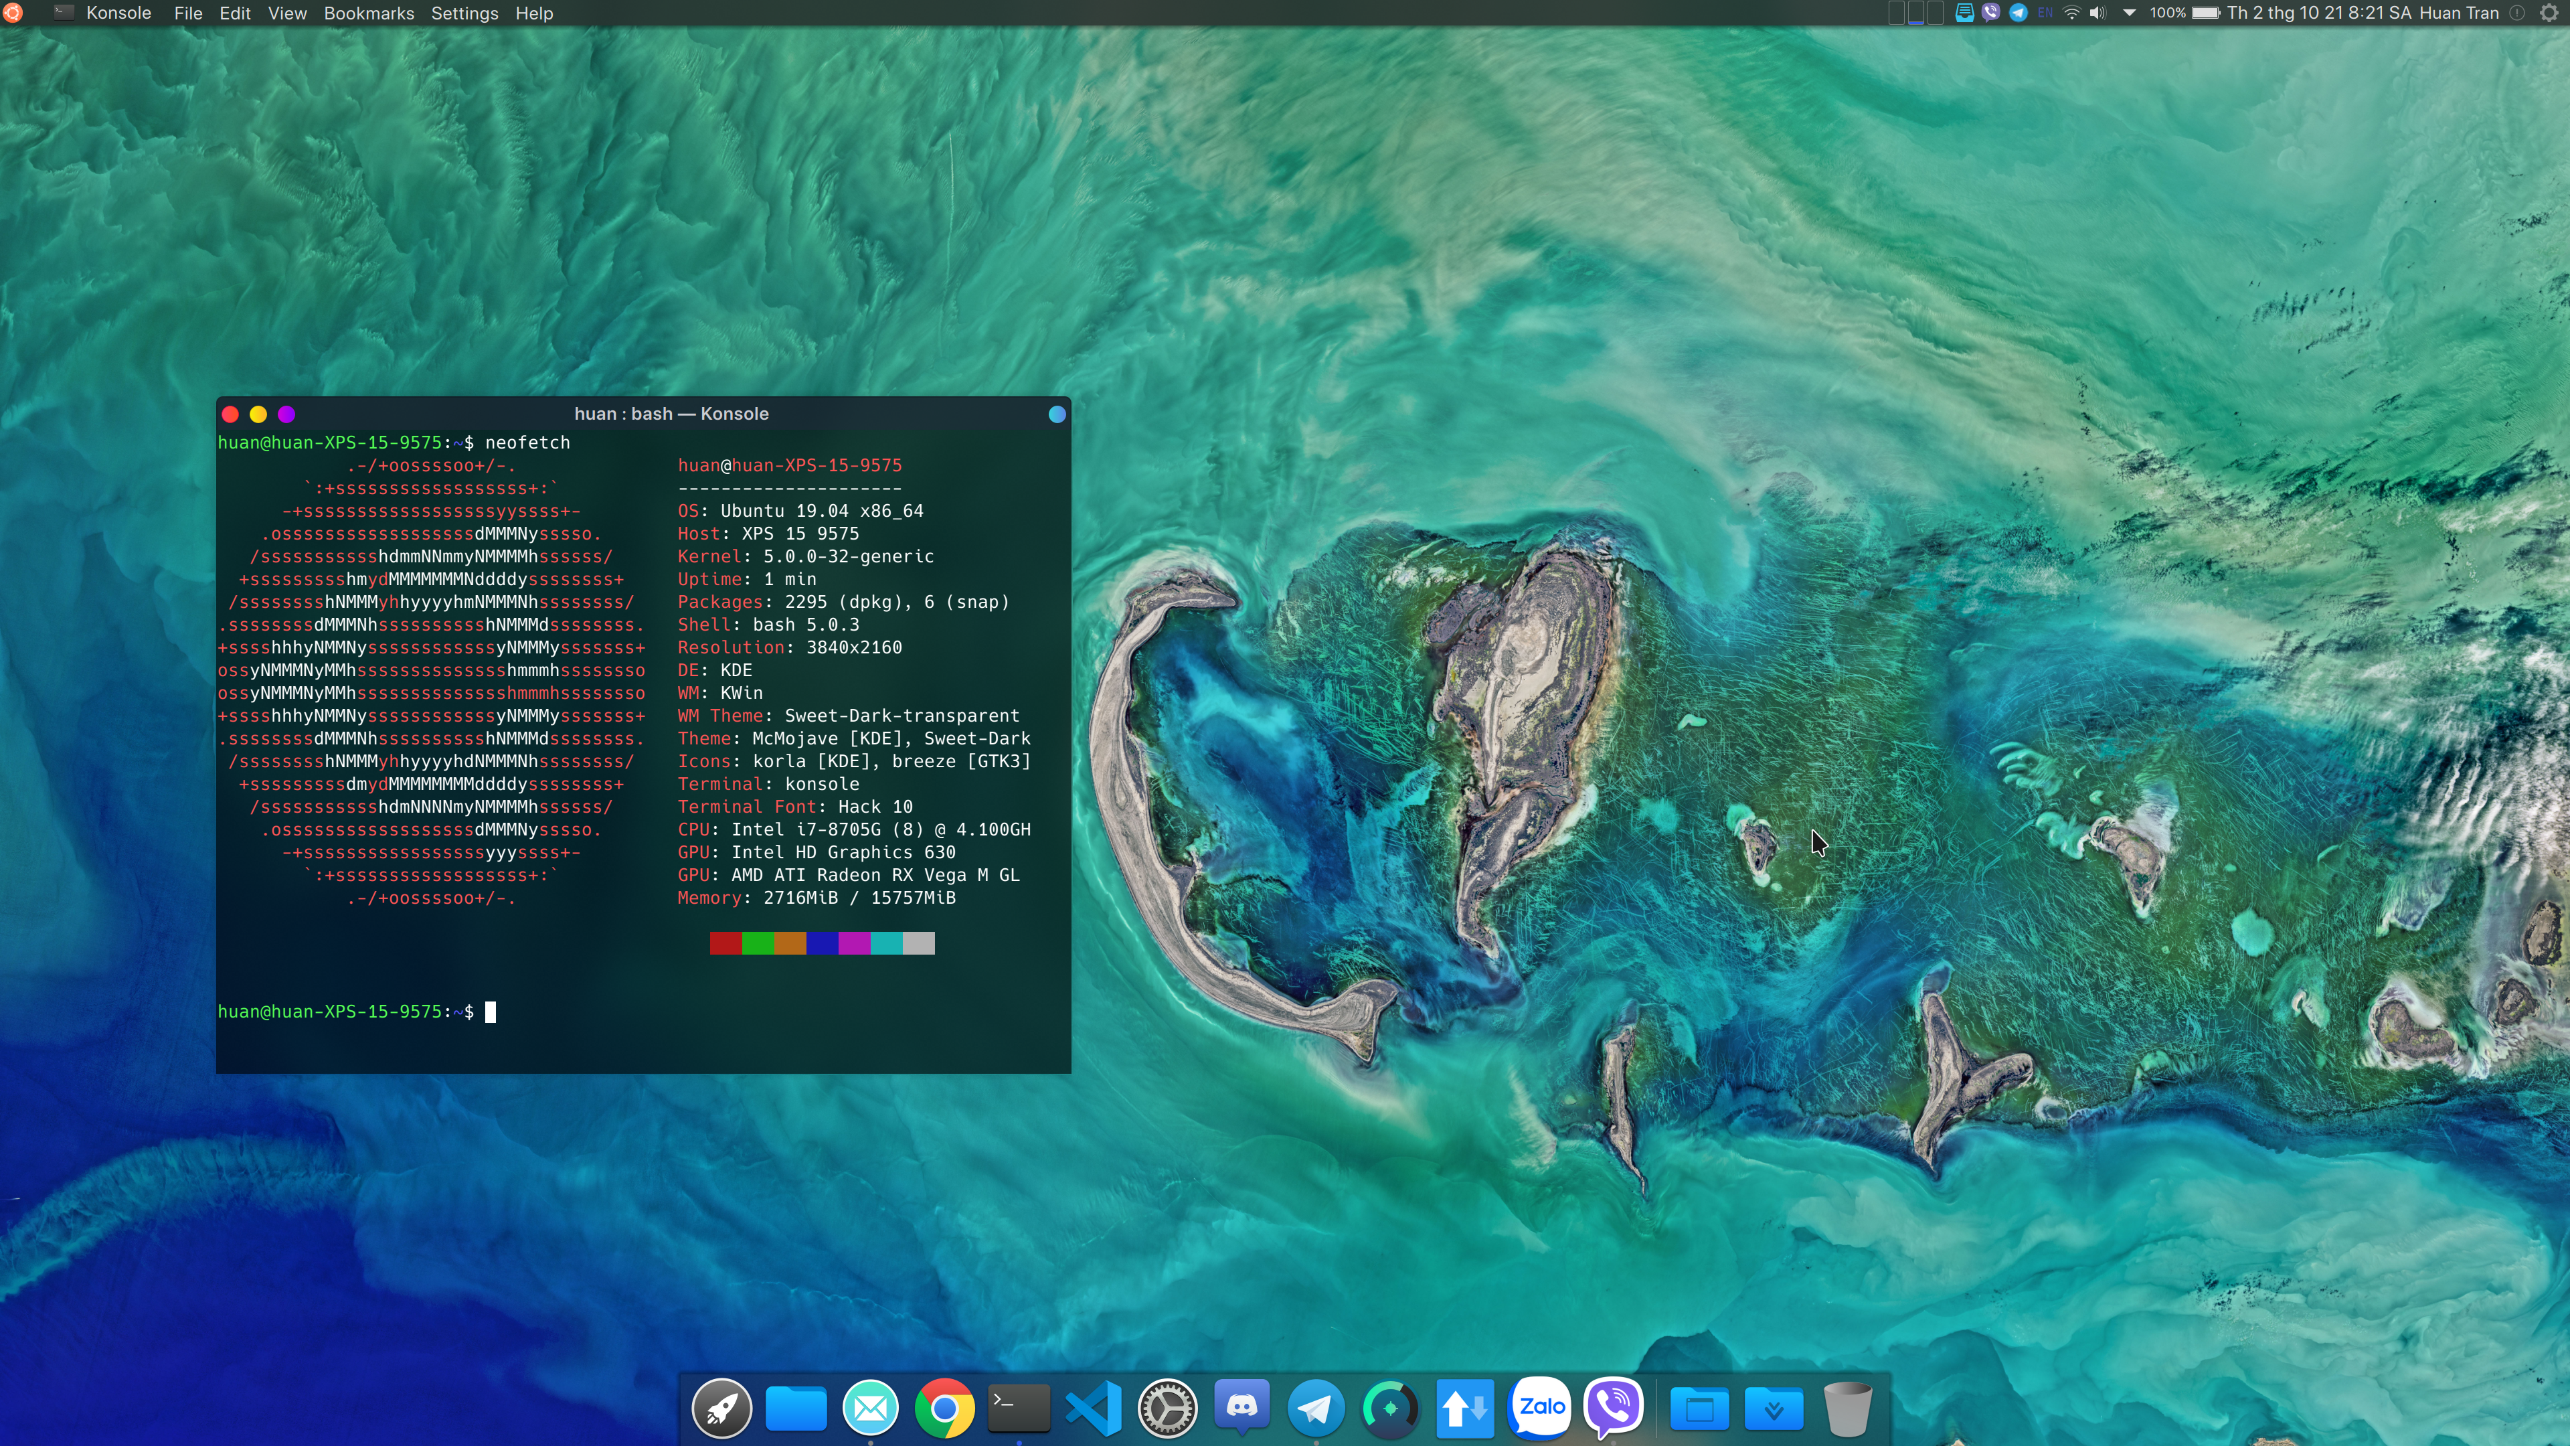
Task: Open the notifications exclamation icon
Action: [2517, 13]
